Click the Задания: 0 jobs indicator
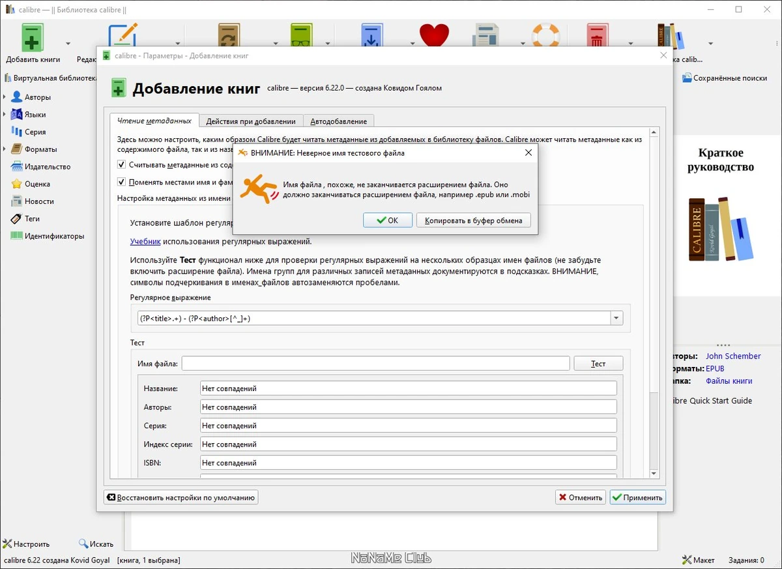The image size is (782, 569). coord(746,560)
